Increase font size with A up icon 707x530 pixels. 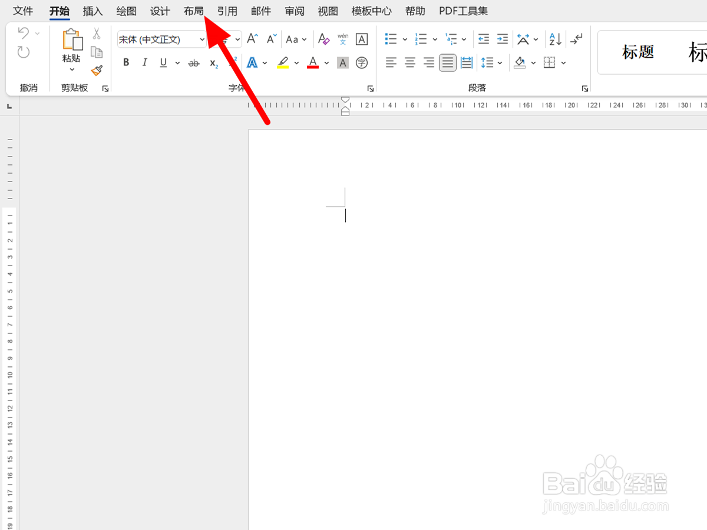(x=252, y=39)
